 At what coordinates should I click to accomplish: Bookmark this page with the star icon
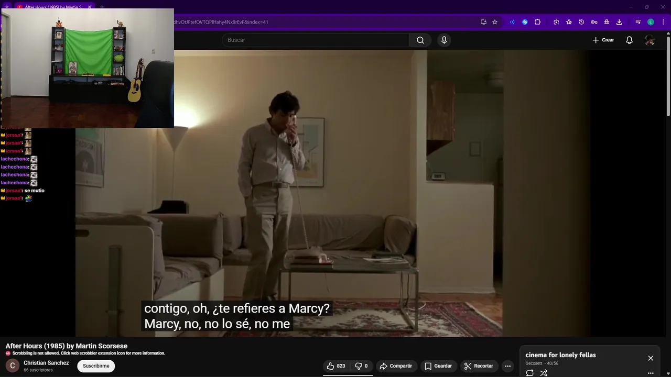click(x=494, y=22)
